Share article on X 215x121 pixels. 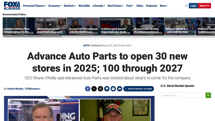coord(94,89)
